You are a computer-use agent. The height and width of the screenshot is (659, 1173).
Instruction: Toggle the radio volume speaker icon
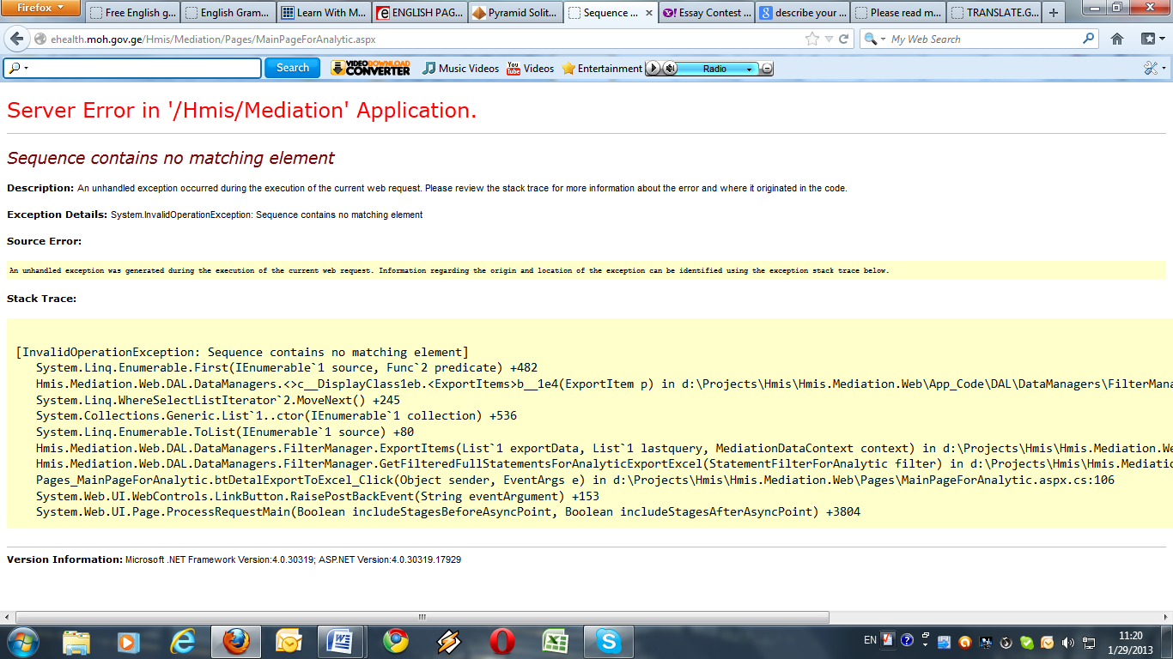pos(670,69)
